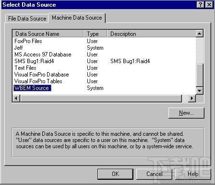This screenshot has width=215, height=186.
Task: Click the System type of WBEM Source row
Action: pos(95,88)
